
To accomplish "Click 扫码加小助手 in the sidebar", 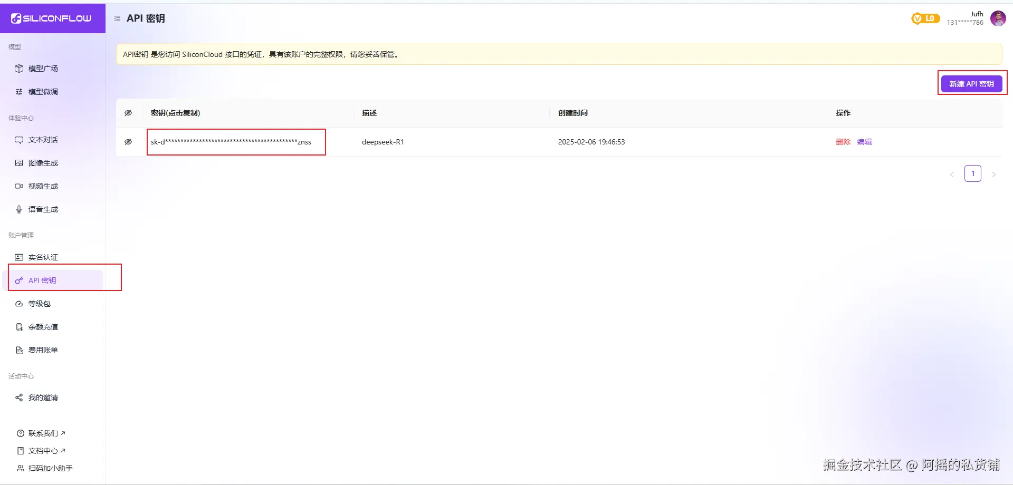I will click(45, 468).
